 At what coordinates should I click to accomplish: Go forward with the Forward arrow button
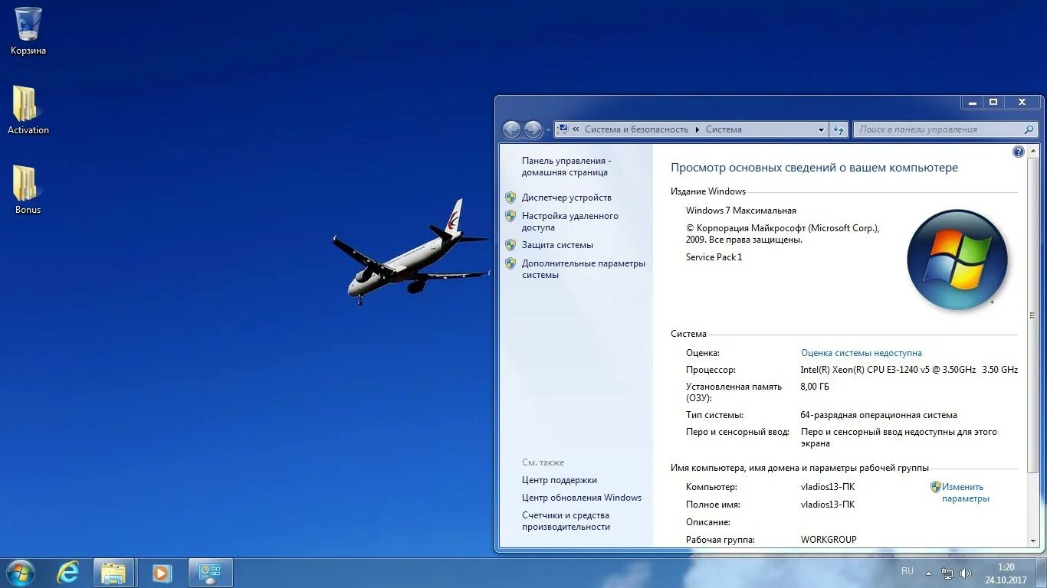pyautogui.click(x=533, y=129)
